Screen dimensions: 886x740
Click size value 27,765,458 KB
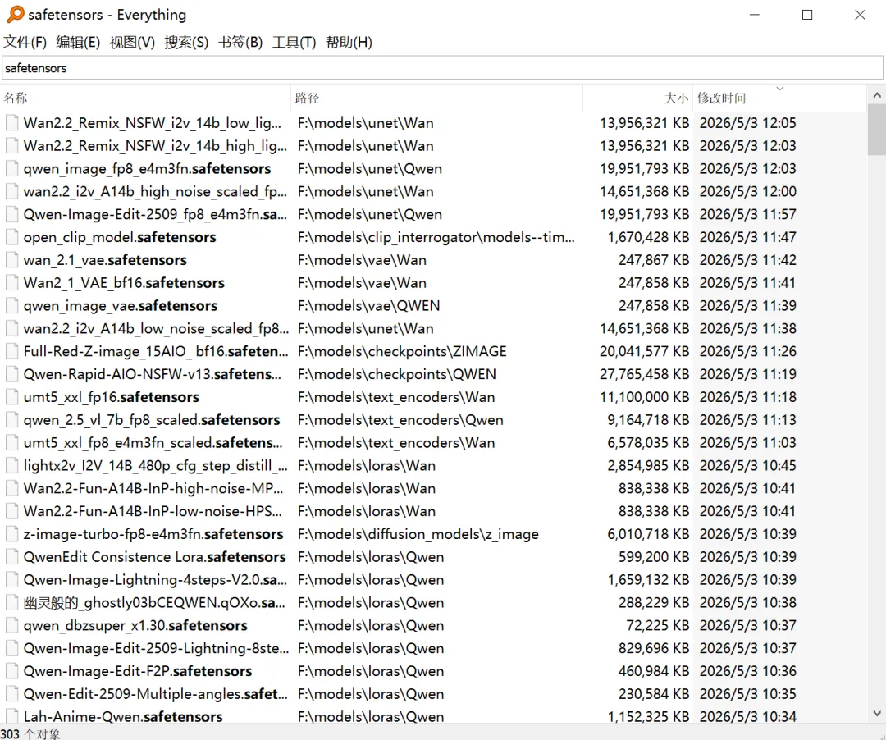click(x=644, y=375)
